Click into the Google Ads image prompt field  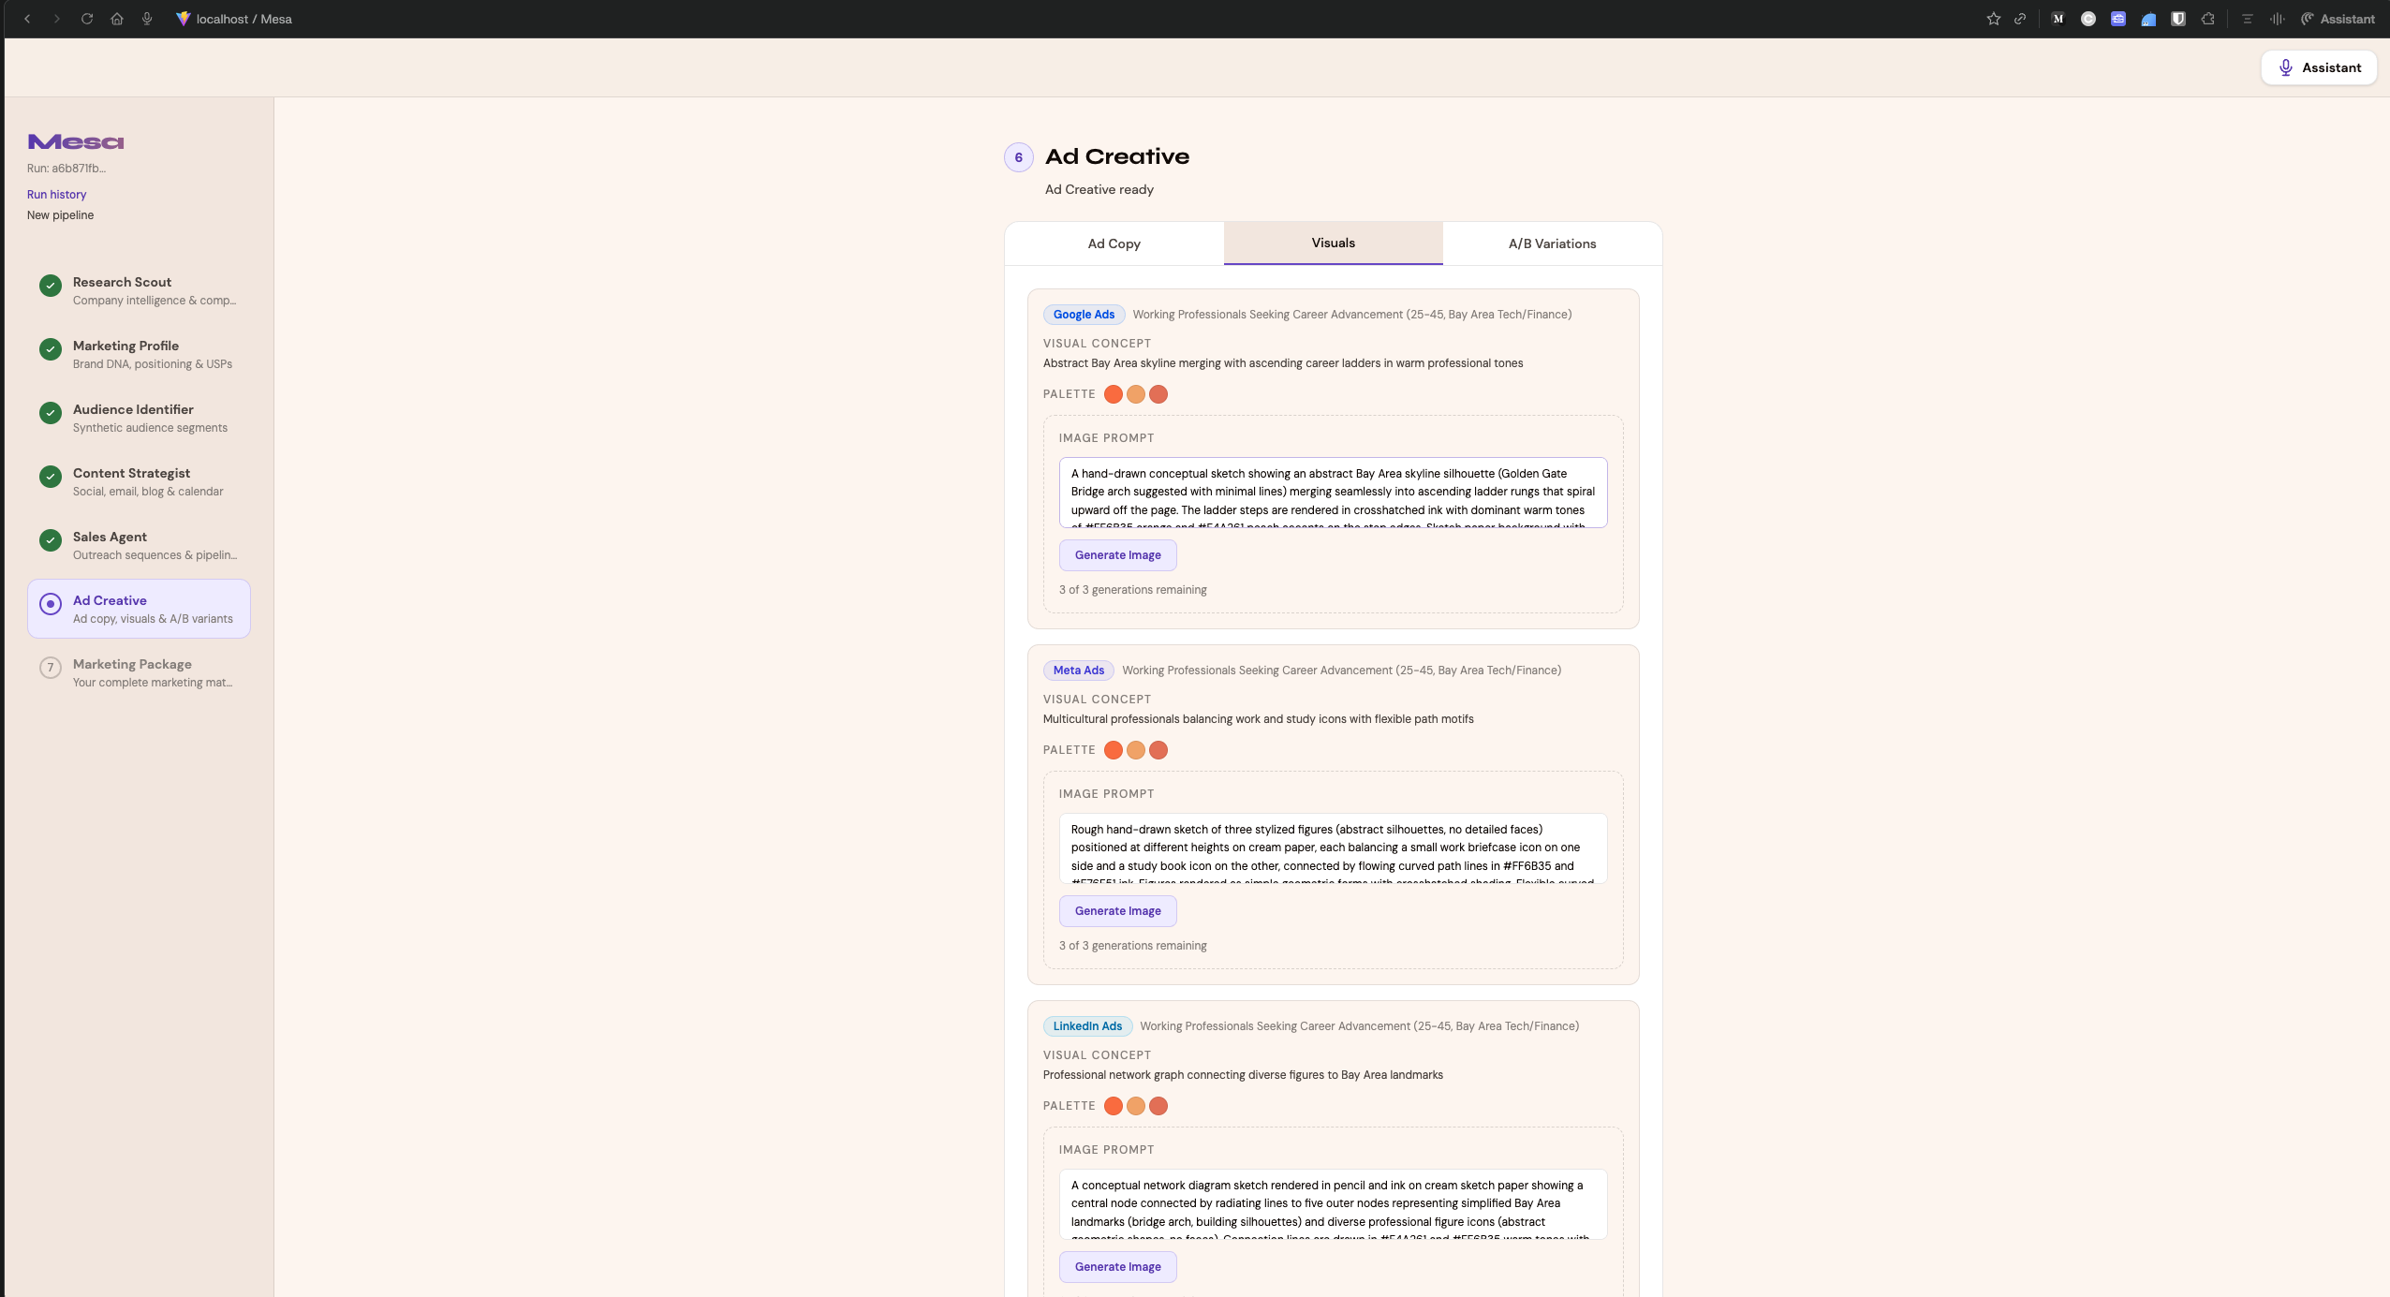point(1332,493)
